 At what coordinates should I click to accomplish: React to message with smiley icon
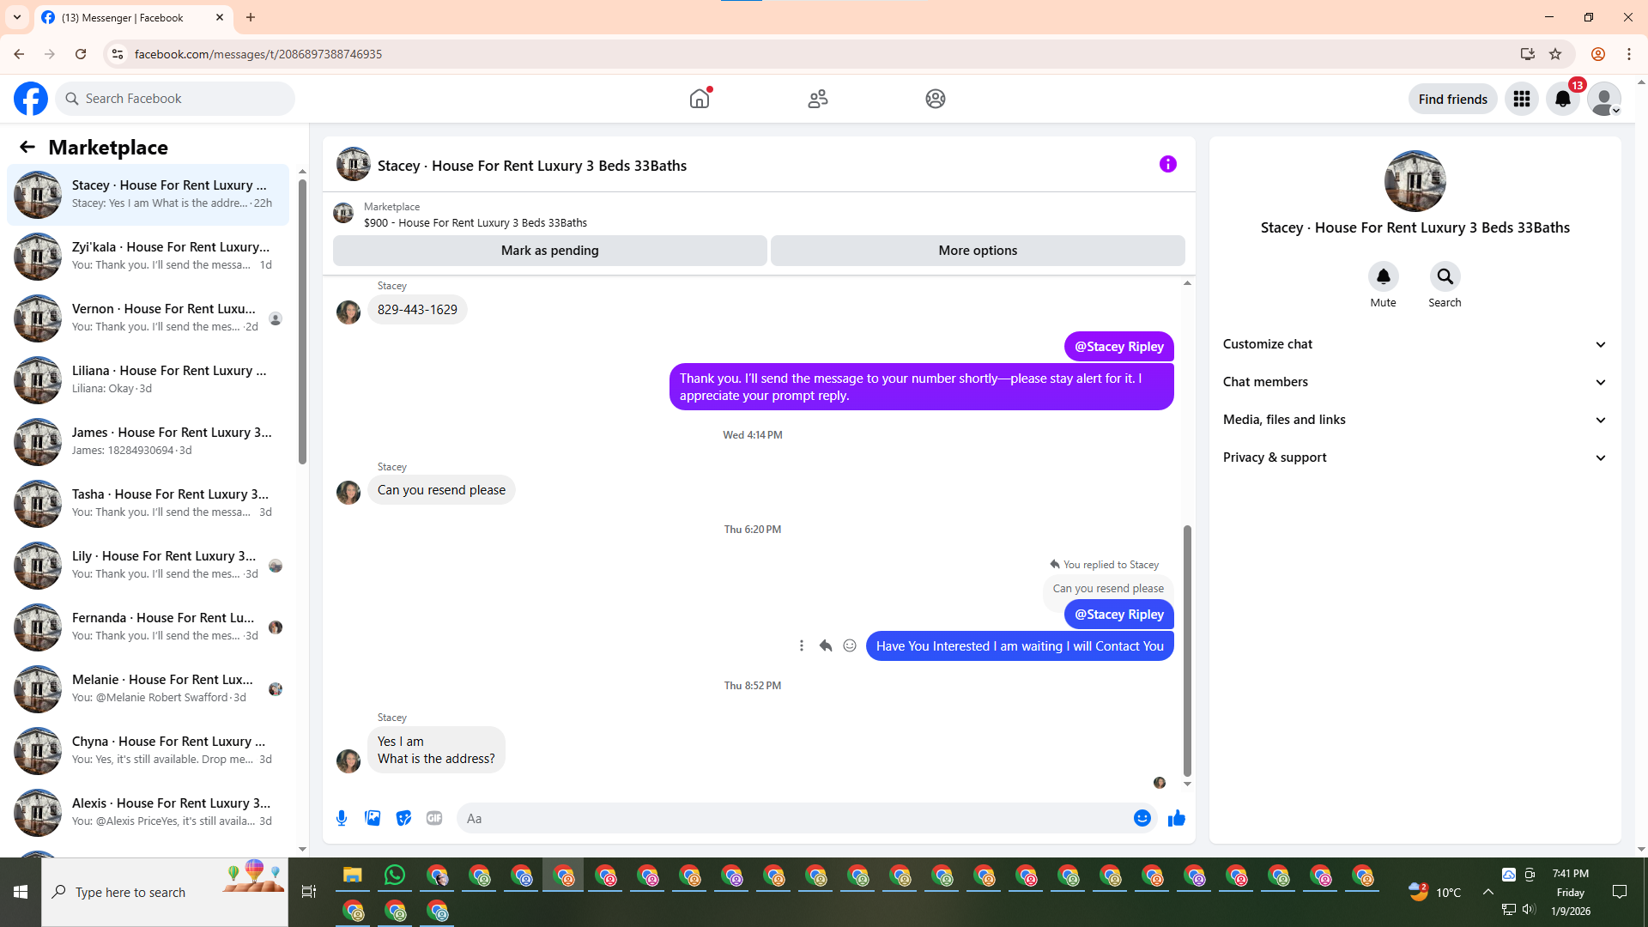pyautogui.click(x=850, y=645)
